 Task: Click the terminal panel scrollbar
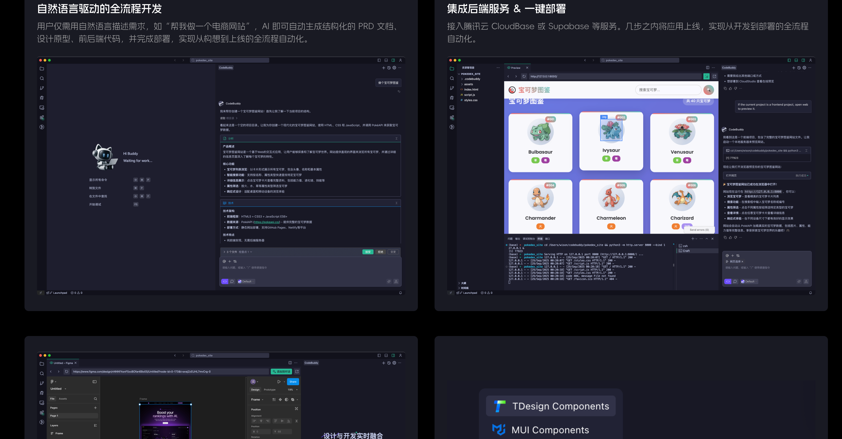pyautogui.click(x=674, y=265)
